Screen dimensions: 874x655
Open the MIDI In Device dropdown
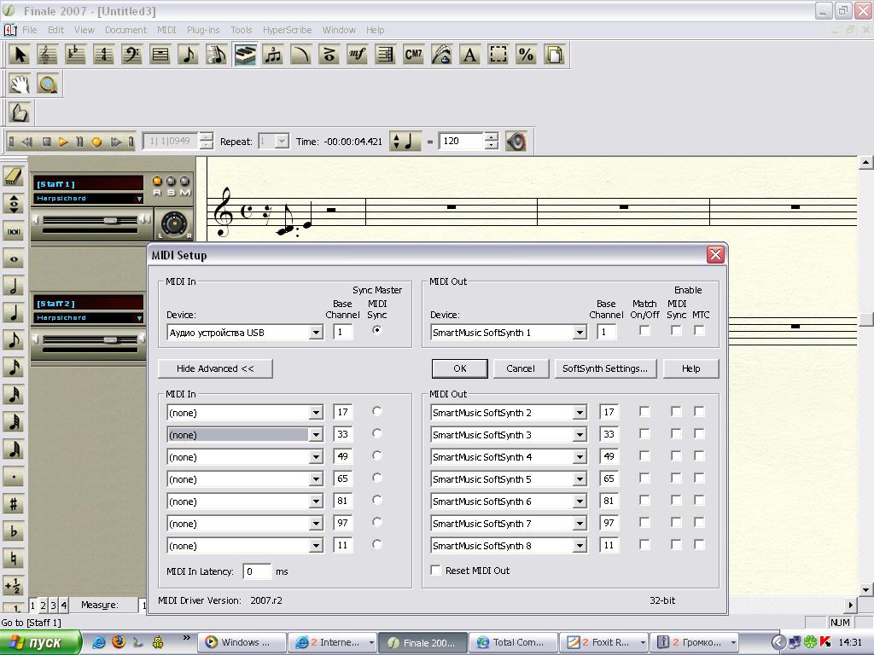tap(315, 333)
